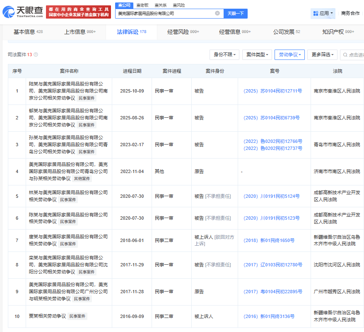This screenshot has width=364, height=332.
Task: Click the 商务合作 link
Action: 350,13
